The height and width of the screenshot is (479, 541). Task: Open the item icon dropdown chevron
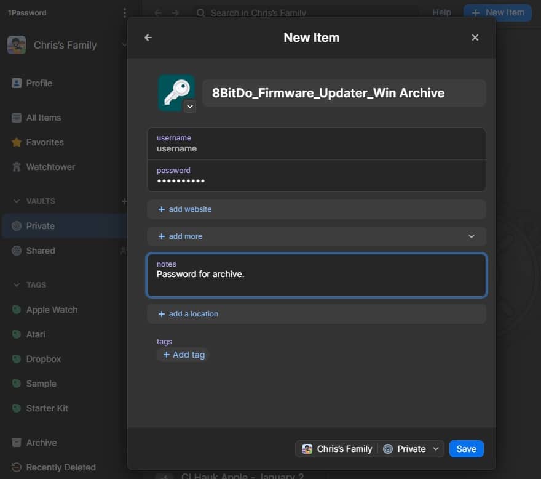(x=190, y=107)
